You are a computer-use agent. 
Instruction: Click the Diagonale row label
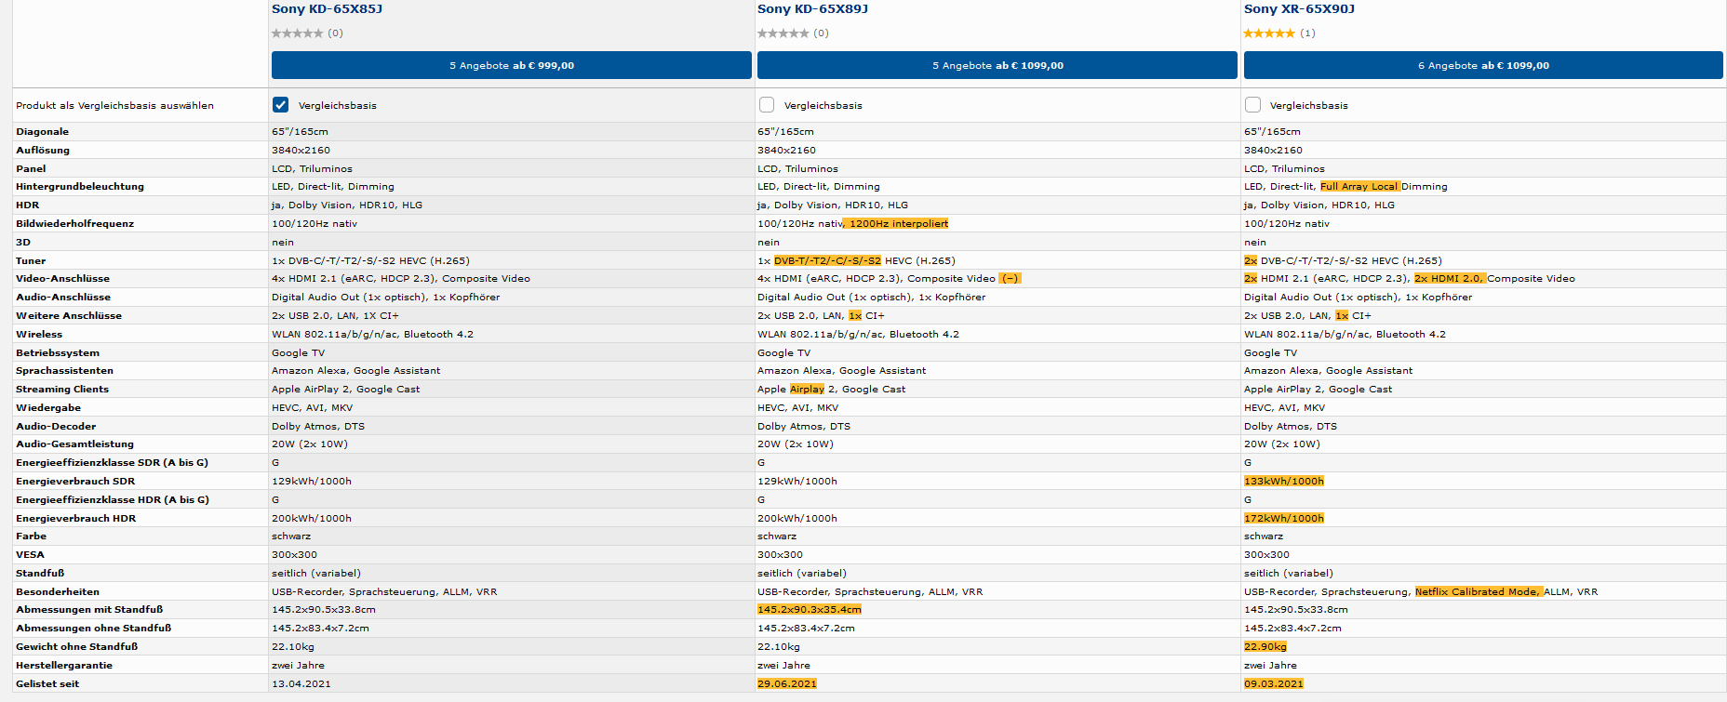click(42, 132)
